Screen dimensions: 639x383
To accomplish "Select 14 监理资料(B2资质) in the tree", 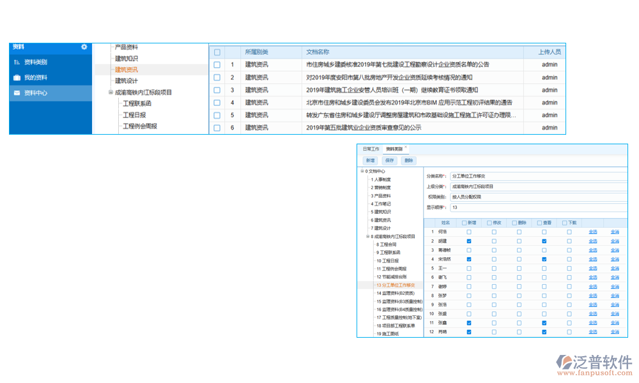I will pos(396,293).
